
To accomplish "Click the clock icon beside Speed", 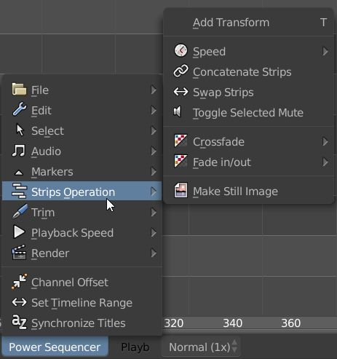I will tap(181, 51).
